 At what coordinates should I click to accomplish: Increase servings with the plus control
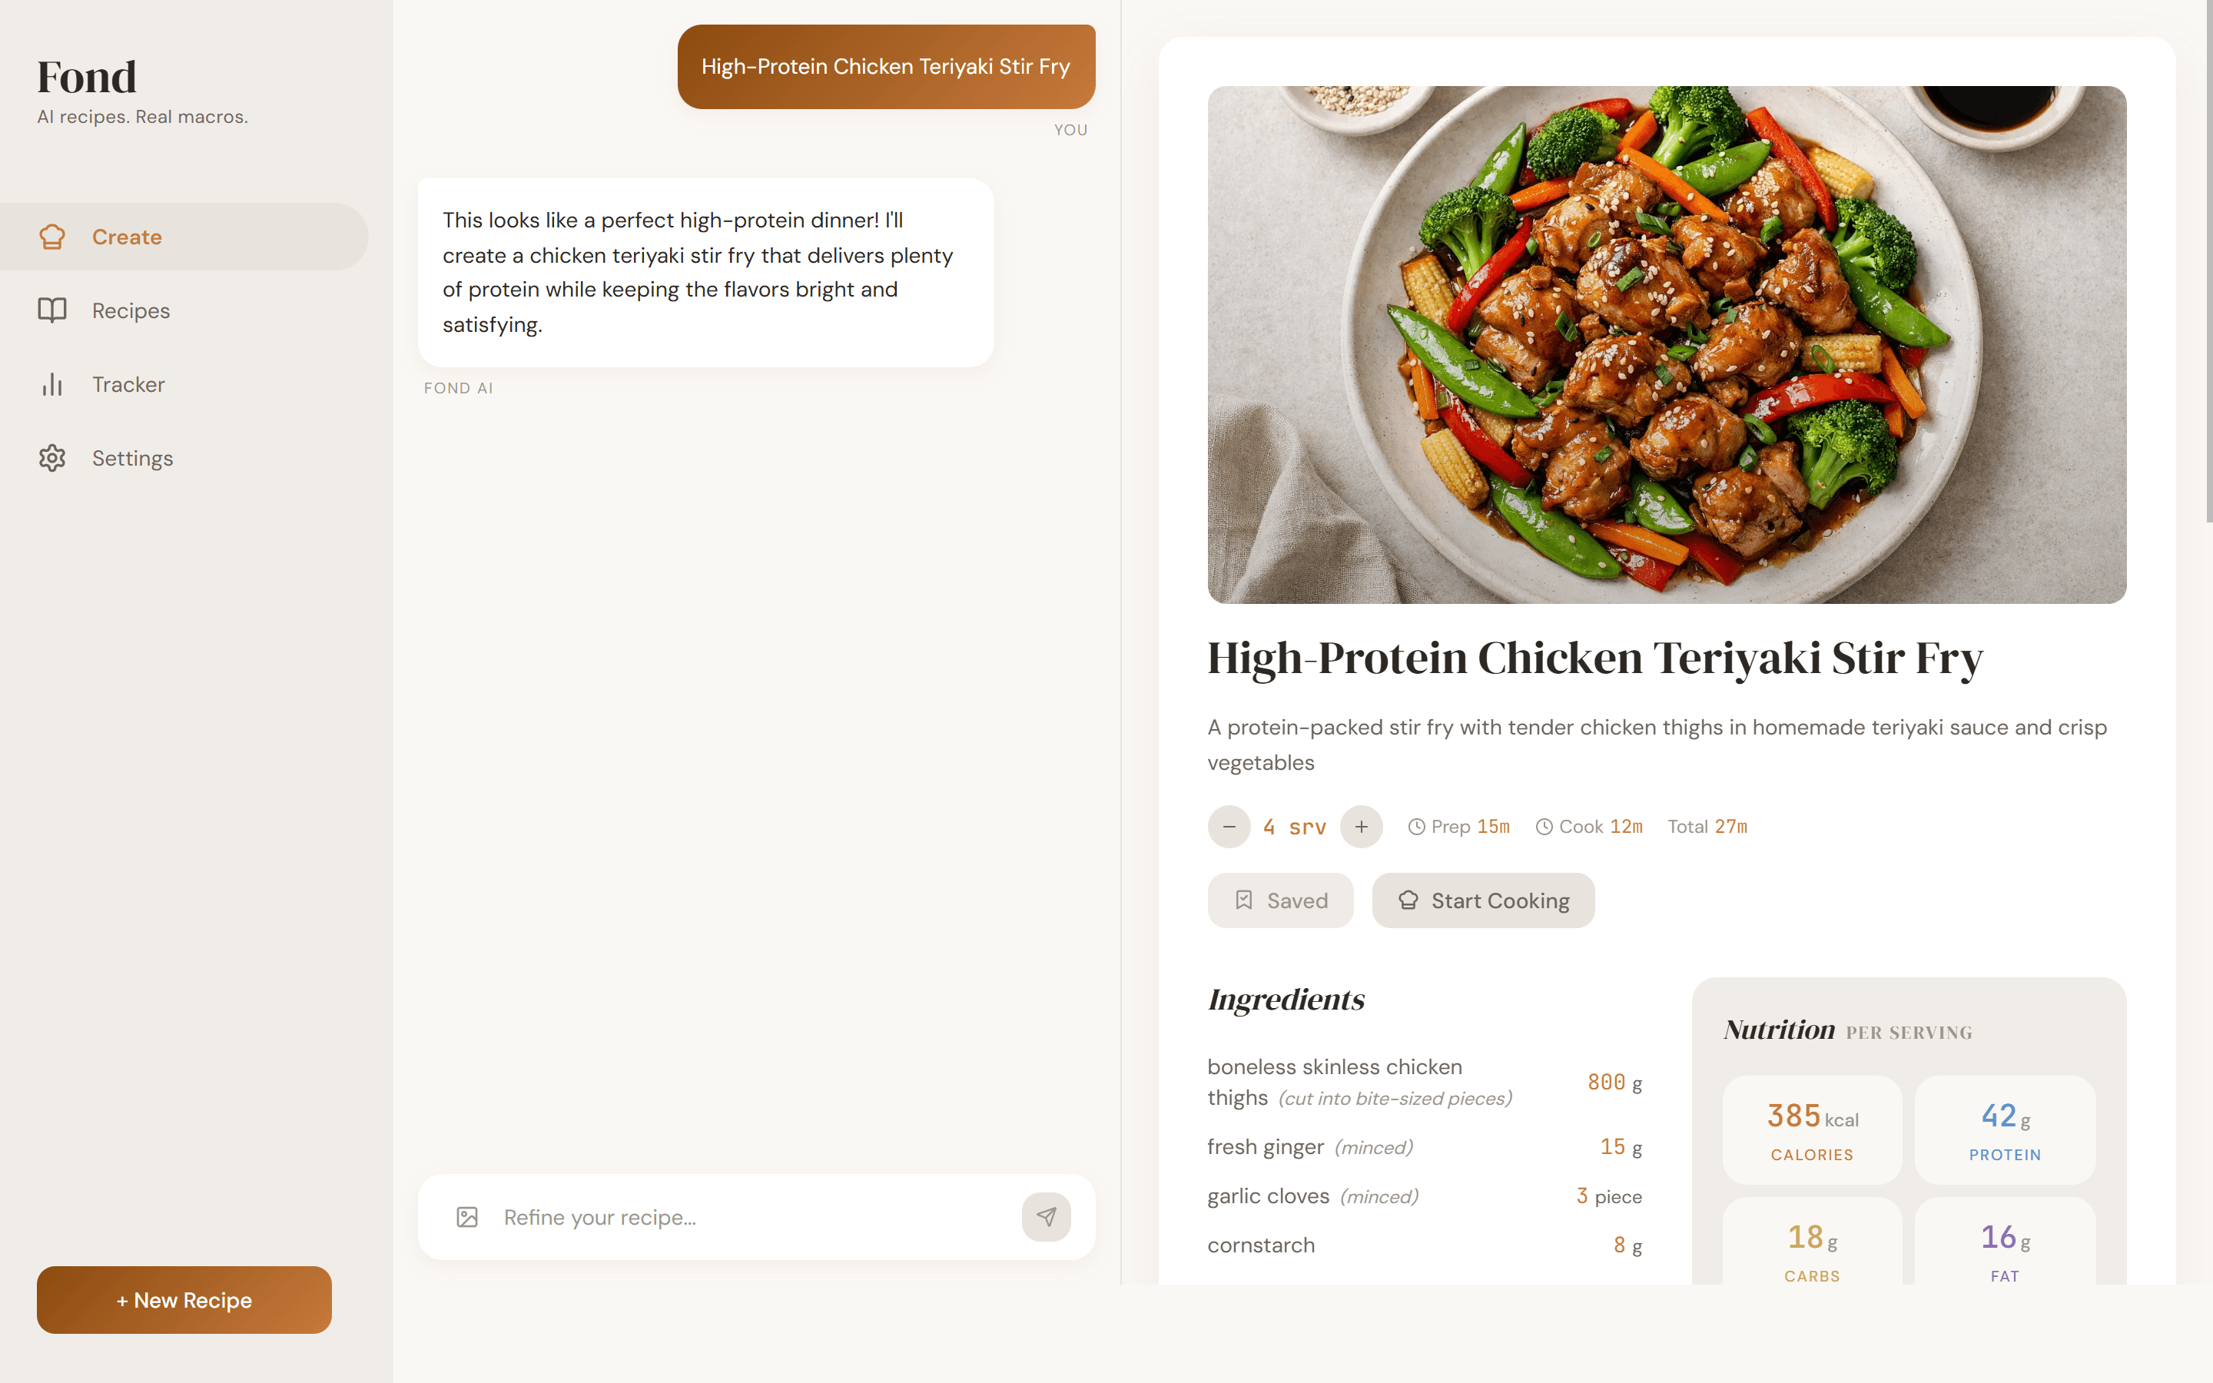tap(1362, 826)
